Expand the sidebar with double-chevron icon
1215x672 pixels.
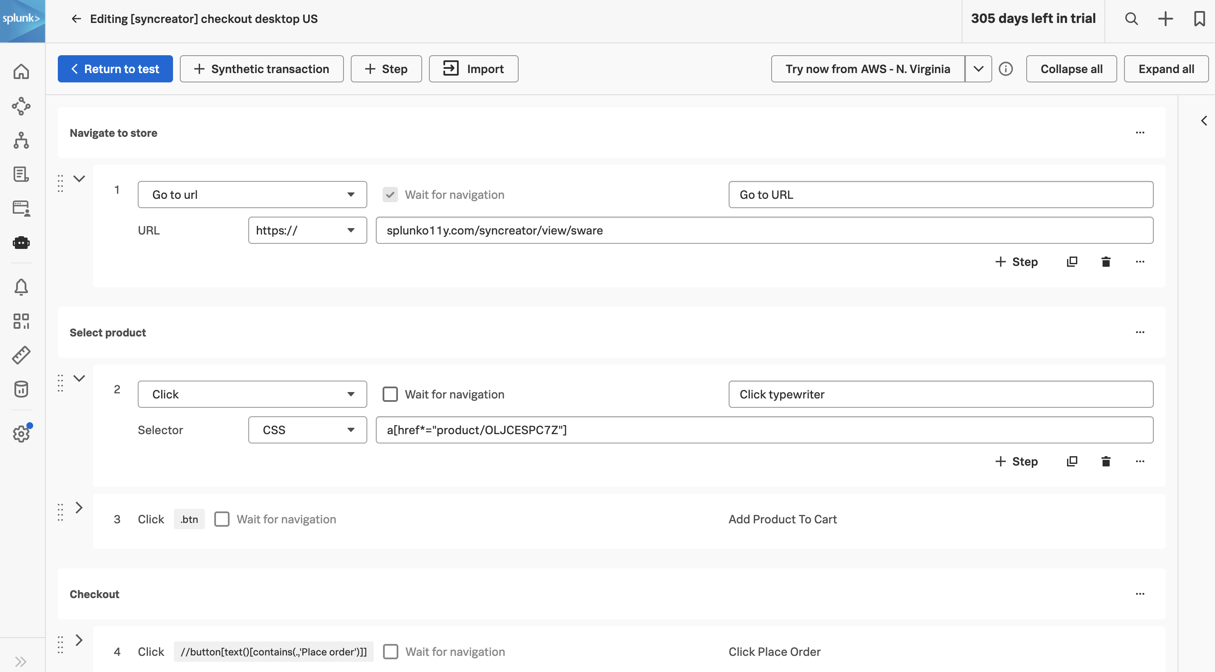[x=20, y=661]
